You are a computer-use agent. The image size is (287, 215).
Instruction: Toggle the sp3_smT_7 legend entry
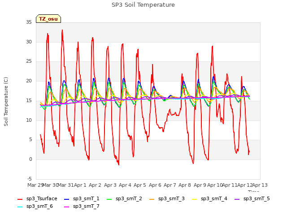[82, 206]
